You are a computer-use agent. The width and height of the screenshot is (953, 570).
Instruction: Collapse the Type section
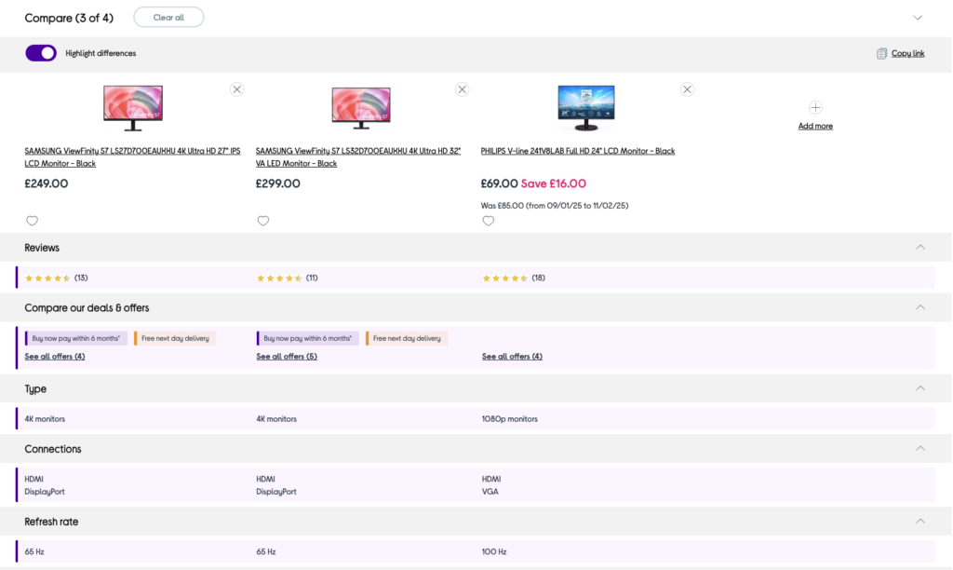920,388
